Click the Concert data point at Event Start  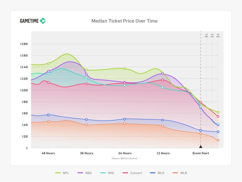click(x=201, y=102)
